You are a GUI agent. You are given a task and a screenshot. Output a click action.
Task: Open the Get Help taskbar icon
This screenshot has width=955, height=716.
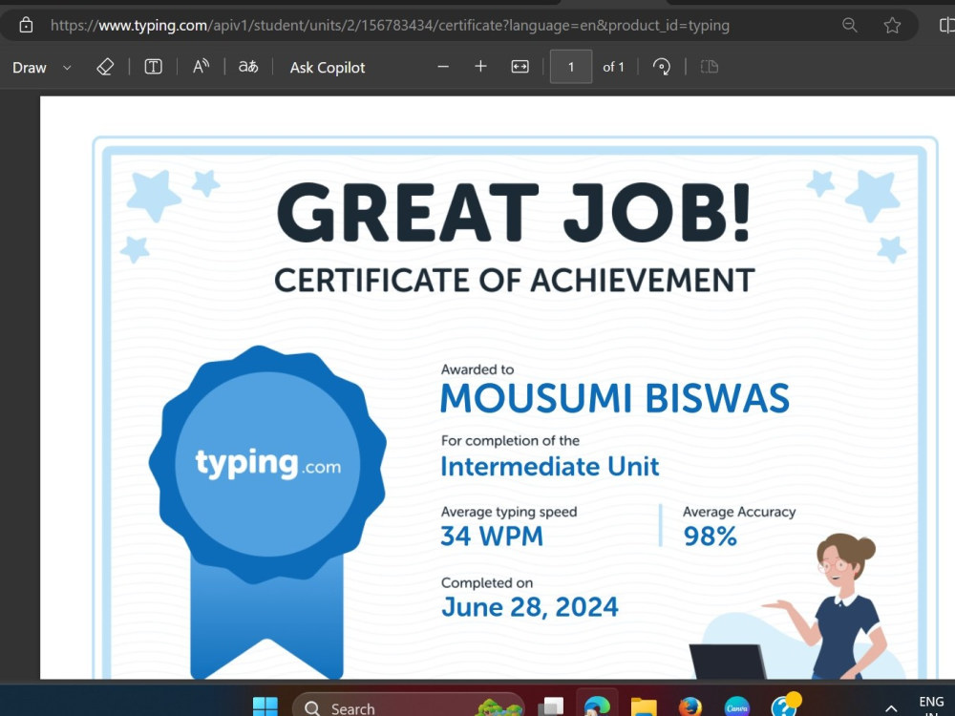pyautogui.click(x=784, y=705)
